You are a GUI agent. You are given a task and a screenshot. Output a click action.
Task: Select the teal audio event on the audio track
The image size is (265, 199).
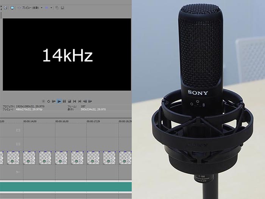[66, 187]
